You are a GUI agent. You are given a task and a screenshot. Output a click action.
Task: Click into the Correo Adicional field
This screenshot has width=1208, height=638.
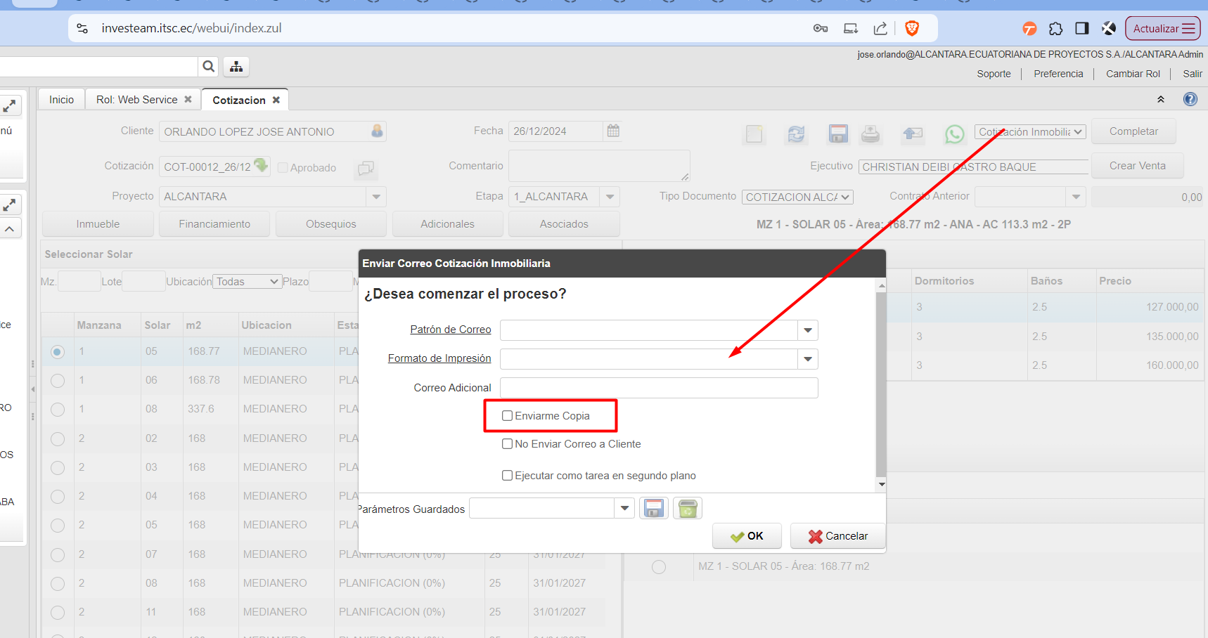click(x=658, y=388)
